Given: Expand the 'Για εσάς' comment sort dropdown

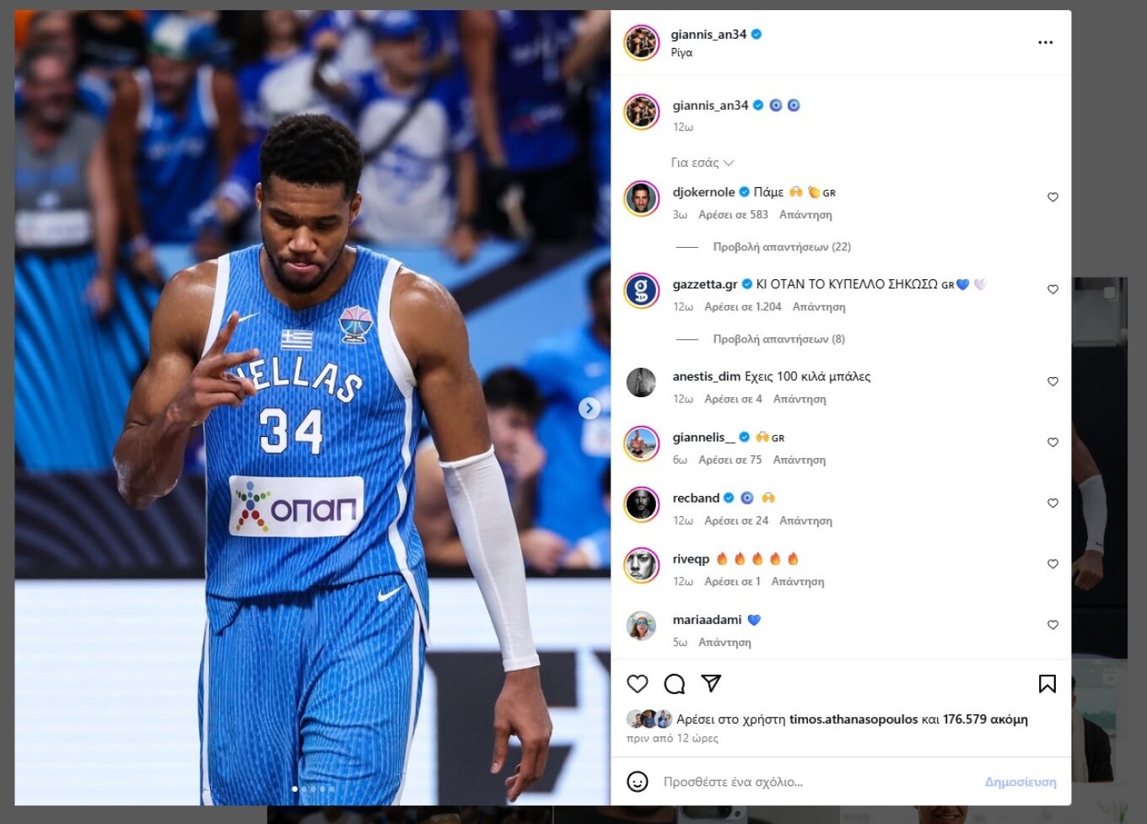Looking at the screenshot, I should pos(703,163).
